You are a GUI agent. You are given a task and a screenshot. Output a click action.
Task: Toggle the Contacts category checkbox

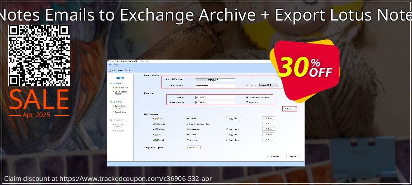[154, 124]
